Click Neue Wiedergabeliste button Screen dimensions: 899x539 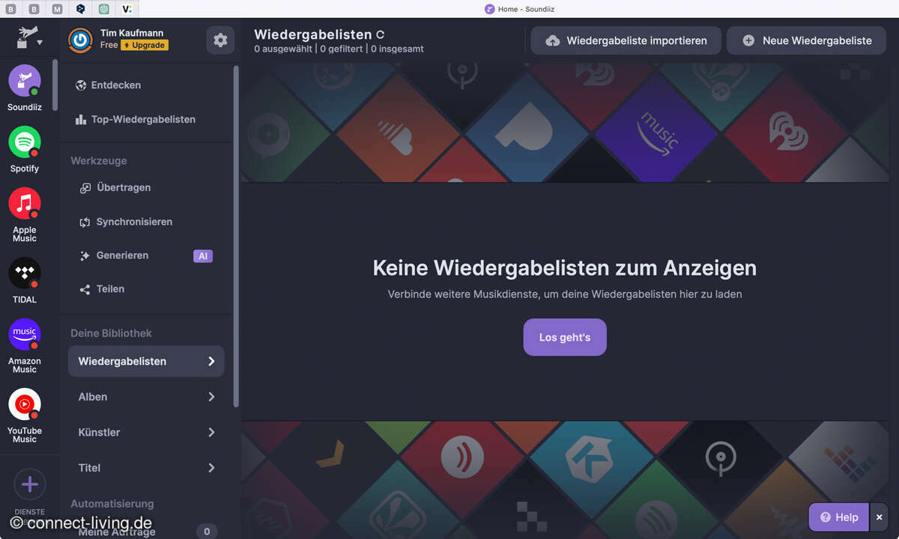pyautogui.click(x=807, y=40)
